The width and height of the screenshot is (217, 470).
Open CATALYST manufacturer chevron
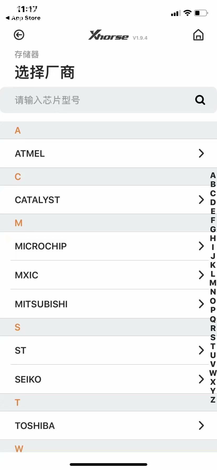[201, 200]
